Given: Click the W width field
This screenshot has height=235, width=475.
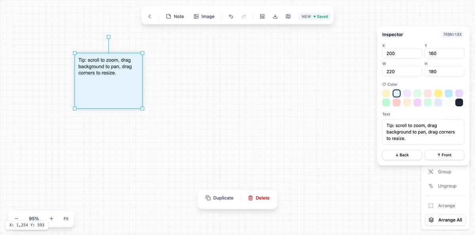Looking at the screenshot, I should [x=402, y=72].
